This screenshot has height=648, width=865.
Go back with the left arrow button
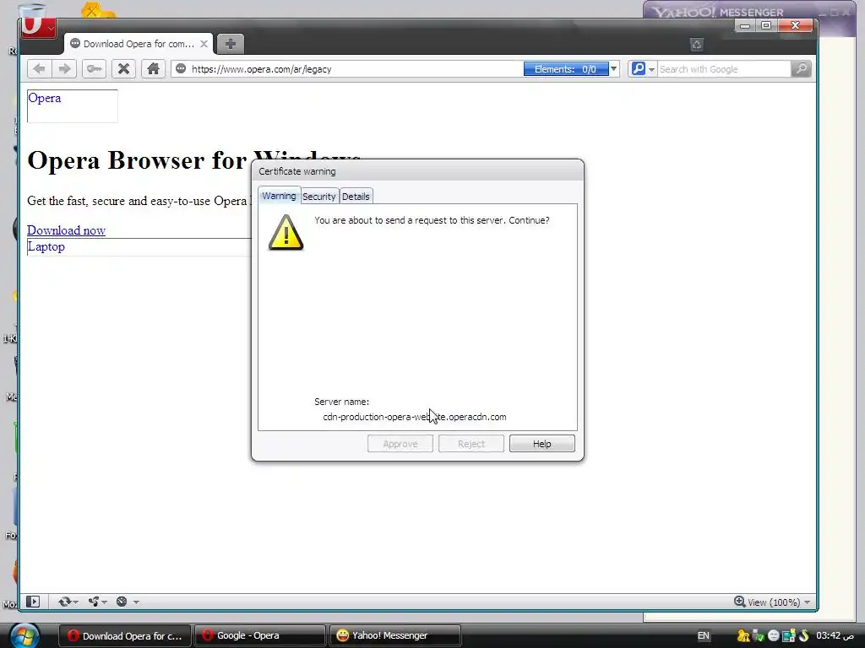pyautogui.click(x=39, y=69)
